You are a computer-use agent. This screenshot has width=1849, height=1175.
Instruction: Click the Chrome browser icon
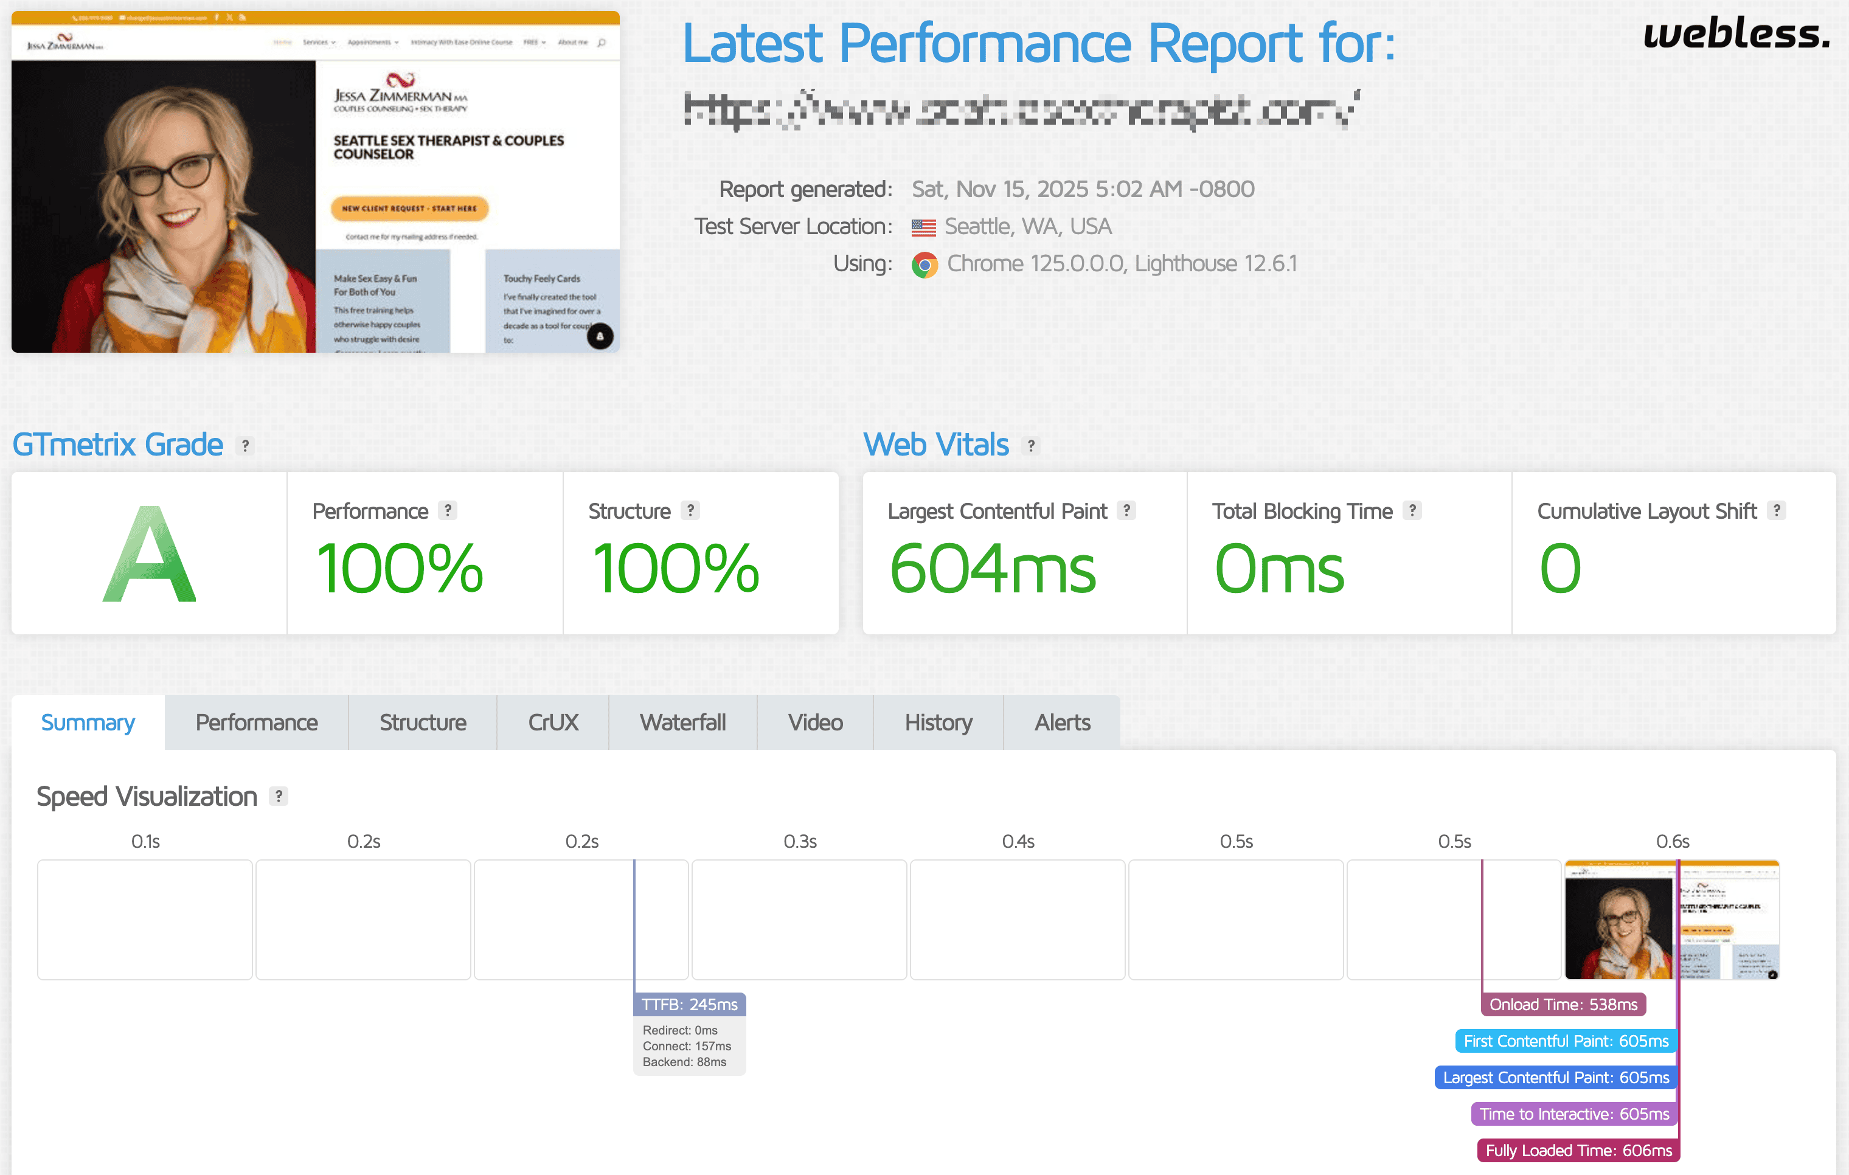tap(924, 264)
